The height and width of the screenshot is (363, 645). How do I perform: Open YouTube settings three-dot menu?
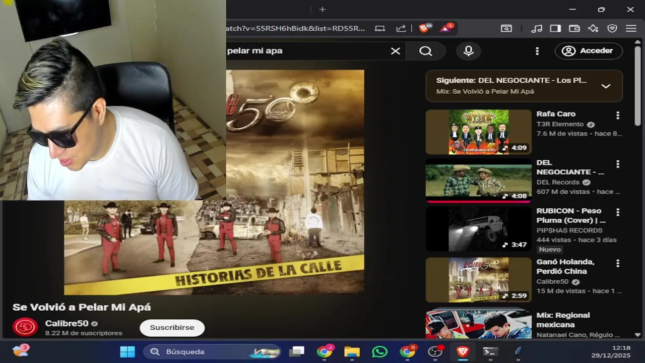click(537, 51)
